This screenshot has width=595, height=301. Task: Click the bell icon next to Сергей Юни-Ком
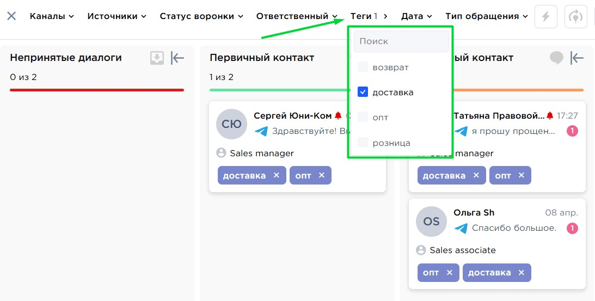click(x=338, y=115)
